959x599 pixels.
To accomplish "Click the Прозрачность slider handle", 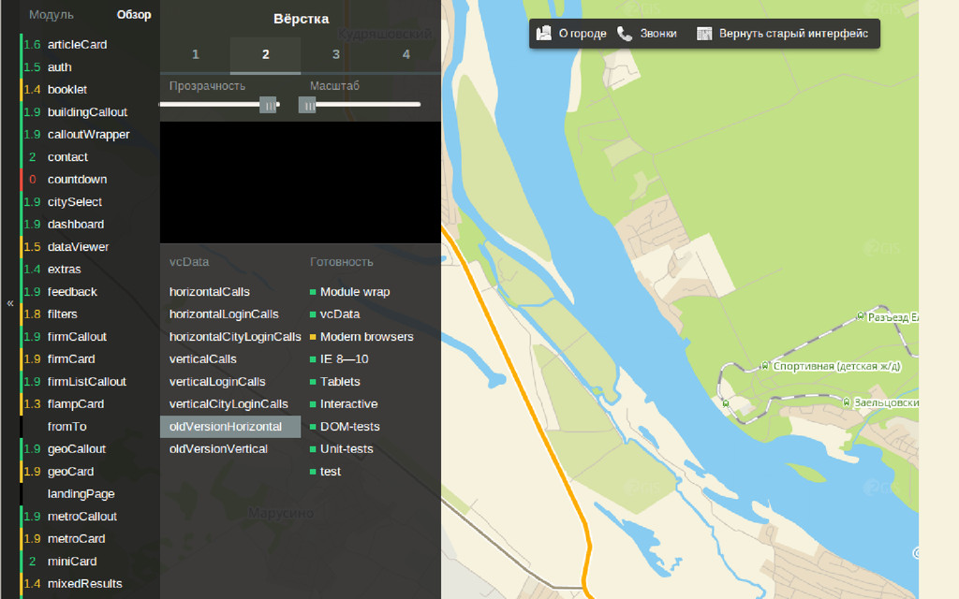I will [x=268, y=105].
